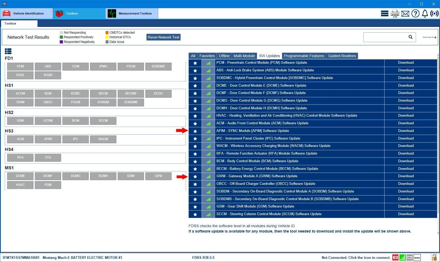The image size is (440, 262).
Task: Select the APIM module button under HS3
Action: coord(48,139)
